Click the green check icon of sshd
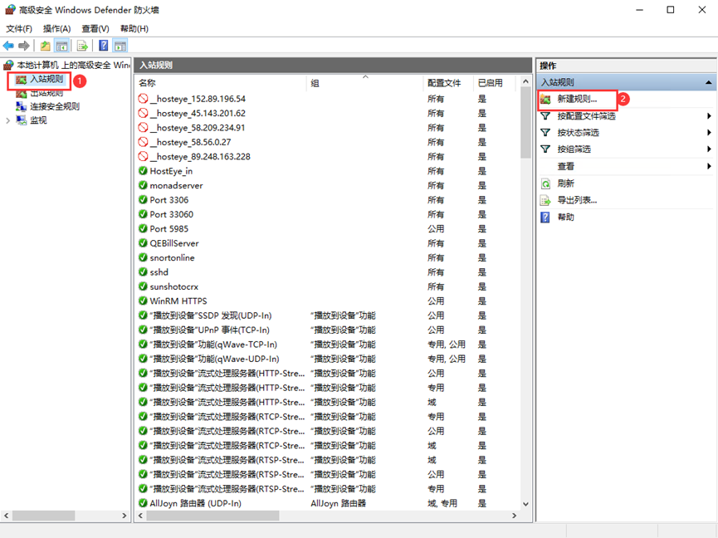Image resolution: width=718 pixels, height=538 pixels. pyautogui.click(x=143, y=272)
